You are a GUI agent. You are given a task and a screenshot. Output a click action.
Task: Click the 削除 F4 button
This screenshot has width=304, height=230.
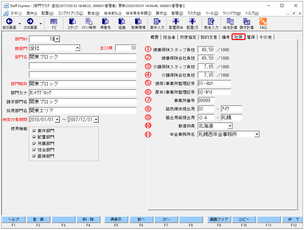[x=88, y=219]
